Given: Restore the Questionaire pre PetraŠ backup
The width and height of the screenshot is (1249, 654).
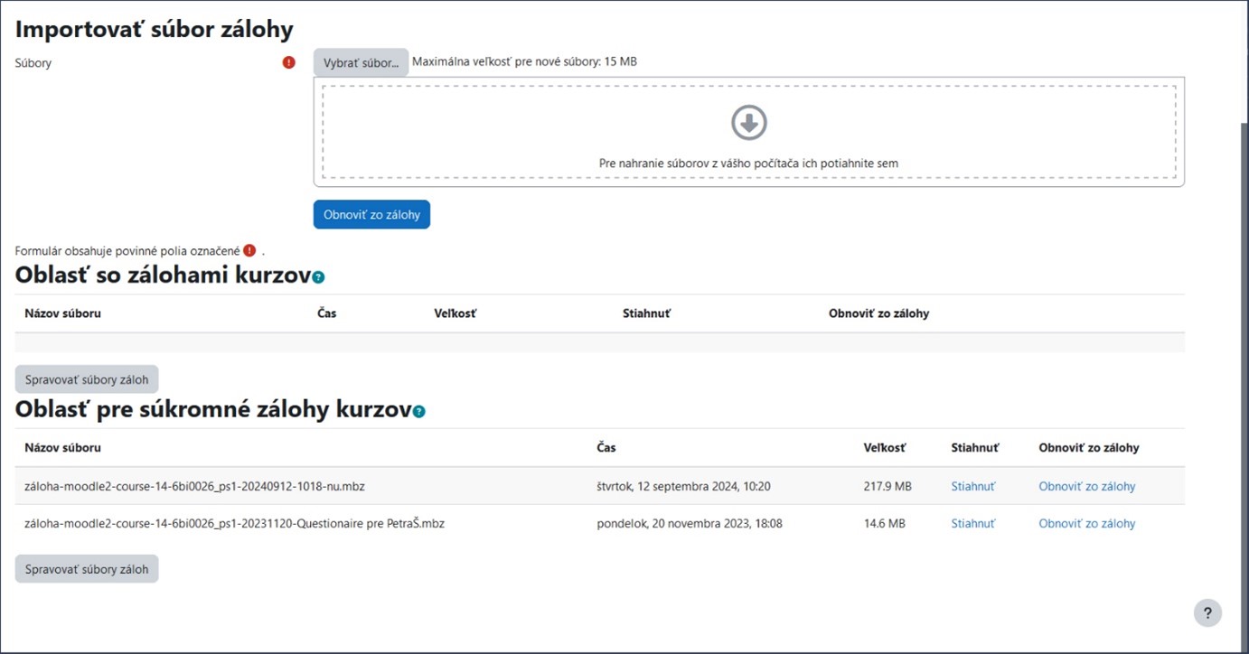Looking at the screenshot, I should [x=1086, y=523].
